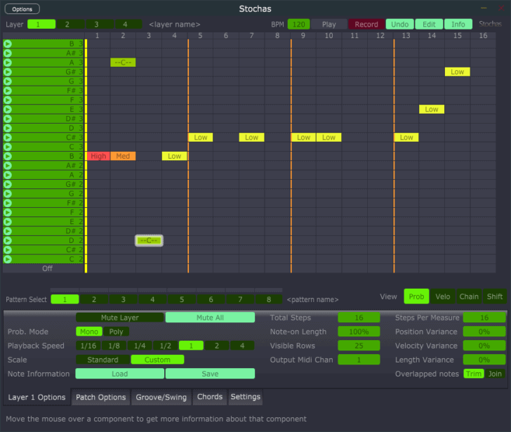
Task: Audition the F 2 row play icon
Action: [8, 212]
